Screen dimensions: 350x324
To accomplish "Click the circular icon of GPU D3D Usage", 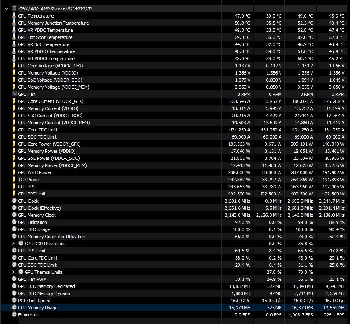I will click(x=14, y=229).
